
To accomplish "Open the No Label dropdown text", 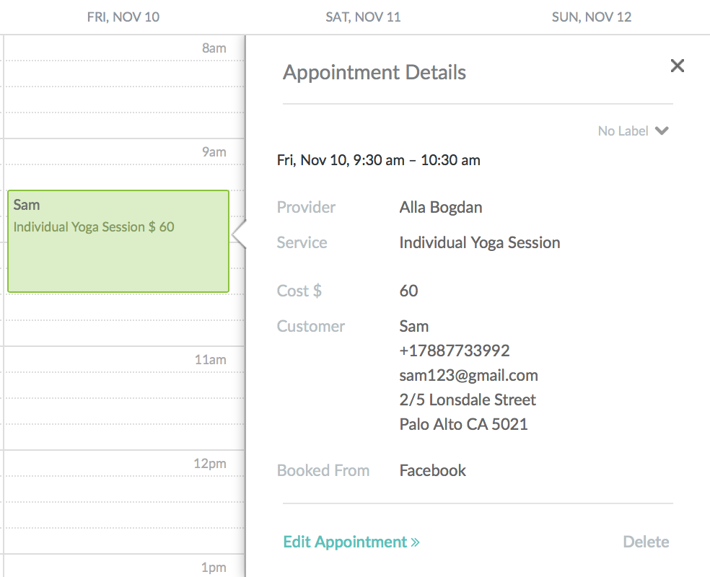I will pos(623,131).
